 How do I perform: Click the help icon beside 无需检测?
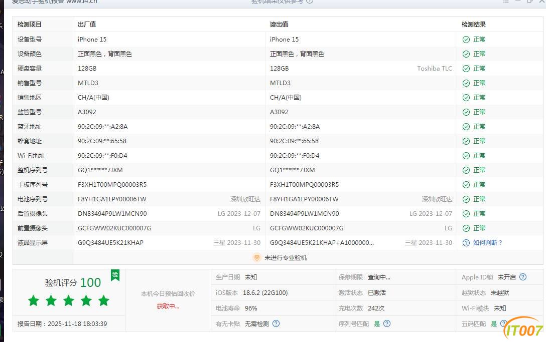[x=276, y=323]
